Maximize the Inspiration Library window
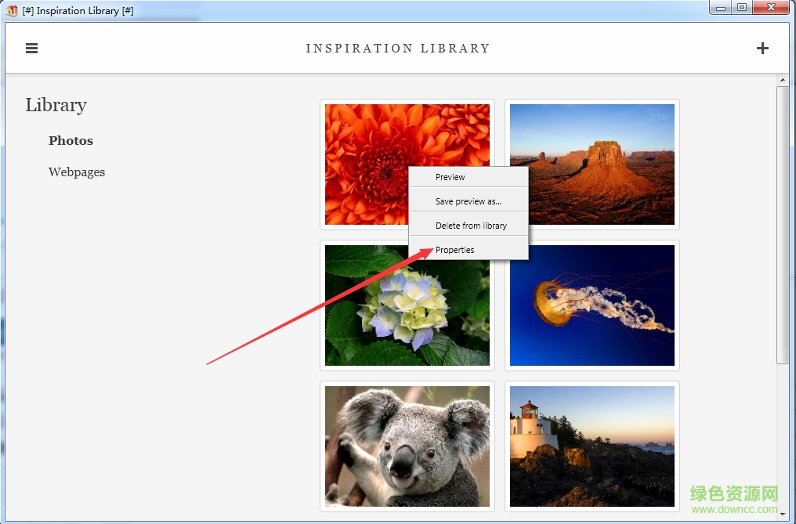 pyautogui.click(x=741, y=7)
